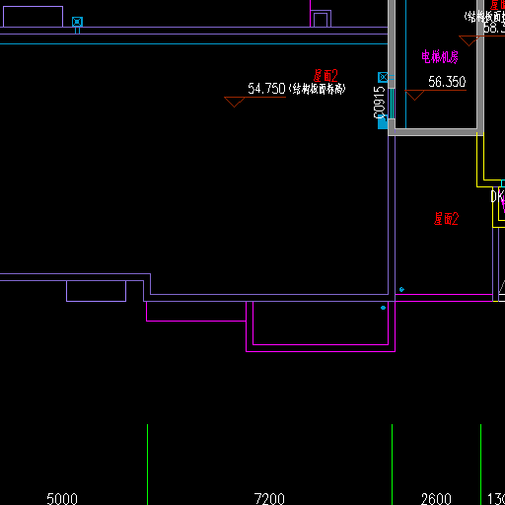The height and width of the screenshot is (505, 505).
Task: Pick the small cyan dot above magenta line
Action: [401, 289]
